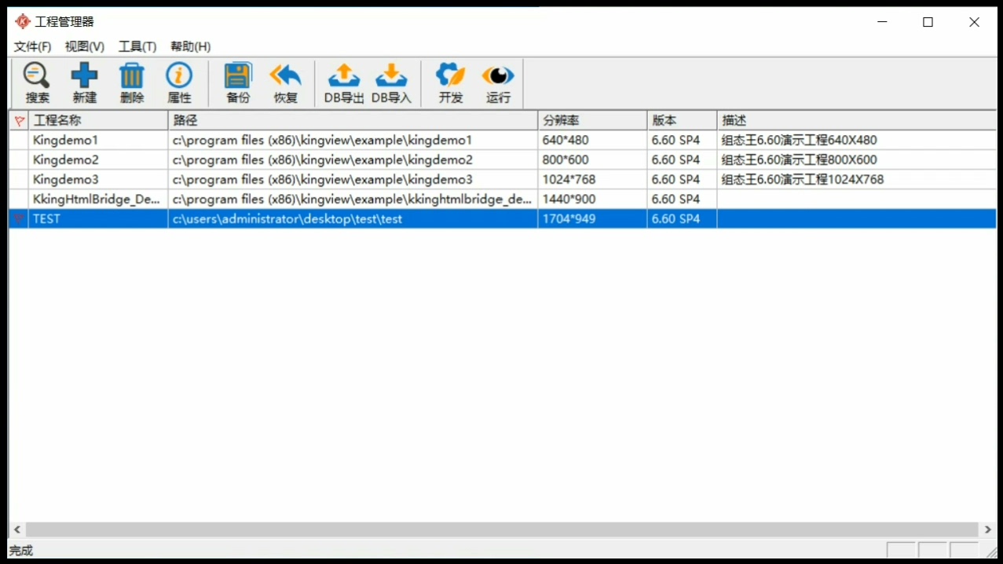Click the 1440*900 resolution cell

592,200
